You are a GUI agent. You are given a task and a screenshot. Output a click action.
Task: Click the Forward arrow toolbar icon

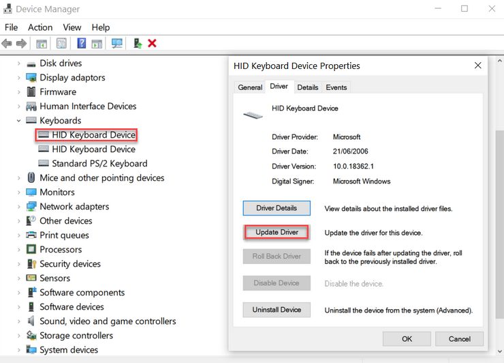point(21,43)
